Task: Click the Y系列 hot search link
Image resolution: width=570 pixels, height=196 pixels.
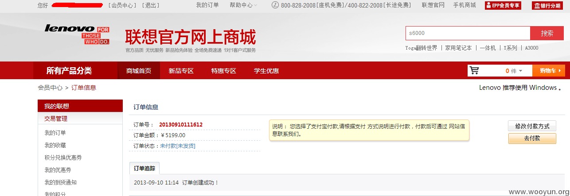Action: (510, 48)
